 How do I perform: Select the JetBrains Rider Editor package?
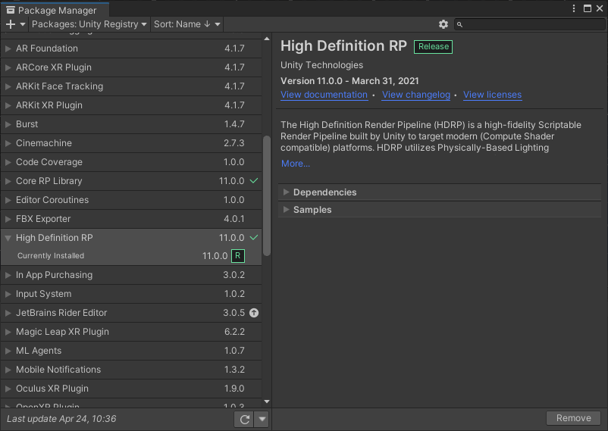coord(131,313)
